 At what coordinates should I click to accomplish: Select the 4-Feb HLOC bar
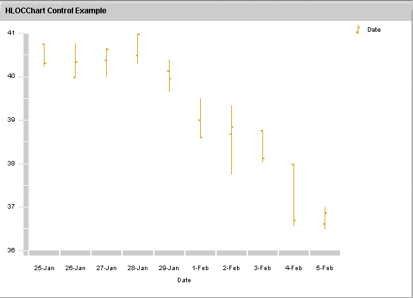point(294,195)
